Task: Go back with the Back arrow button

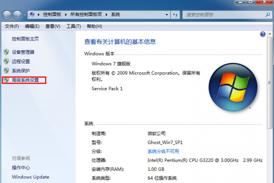Action: click(x=7, y=15)
